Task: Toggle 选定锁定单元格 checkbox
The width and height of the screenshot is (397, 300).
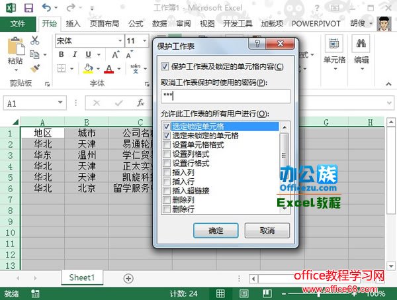Action: pyautogui.click(x=167, y=126)
